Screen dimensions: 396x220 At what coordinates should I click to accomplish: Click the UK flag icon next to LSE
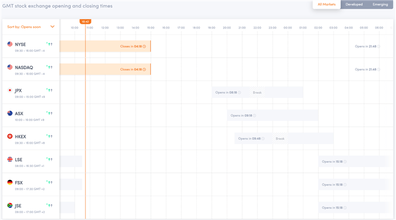(x=10, y=159)
